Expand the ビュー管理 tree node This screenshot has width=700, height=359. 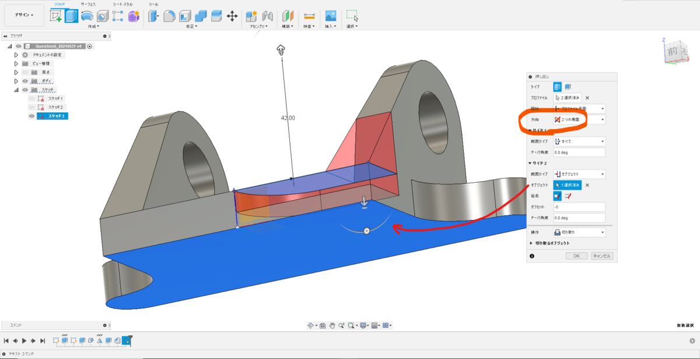16,63
